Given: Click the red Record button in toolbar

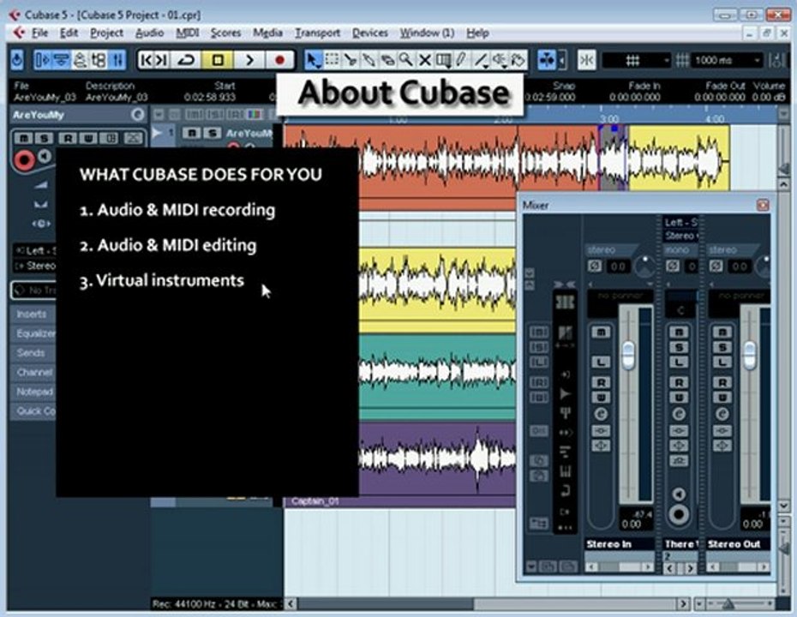Looking at the screenshot, I should coord(279,61).
